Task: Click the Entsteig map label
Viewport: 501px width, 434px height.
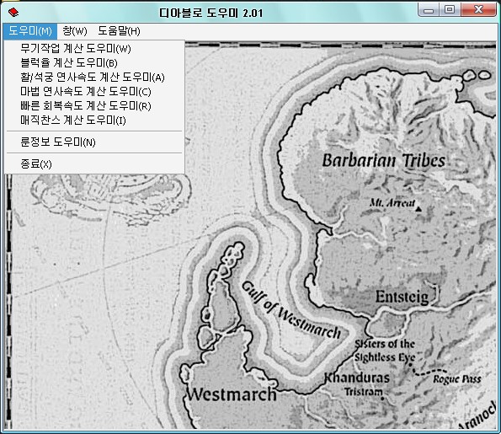Action: point(402,297)
